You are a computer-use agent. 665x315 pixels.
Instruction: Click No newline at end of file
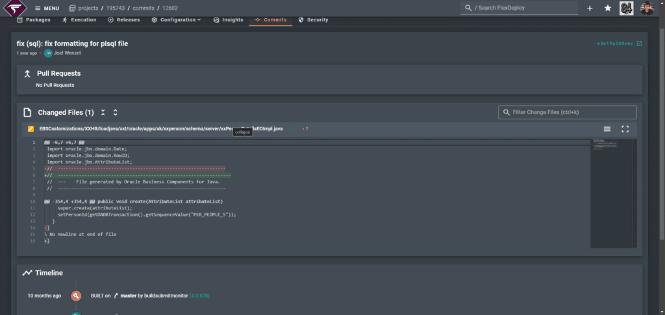80,234
